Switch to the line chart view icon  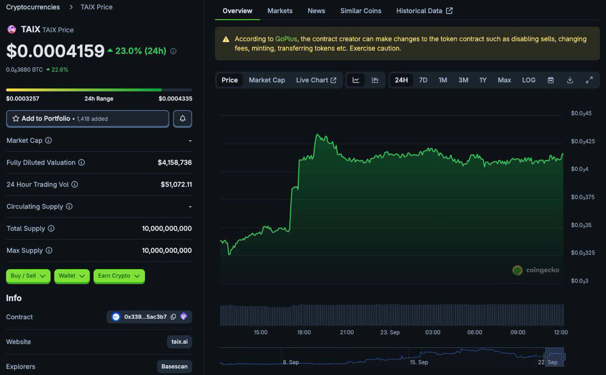click(x=356, y=80)
